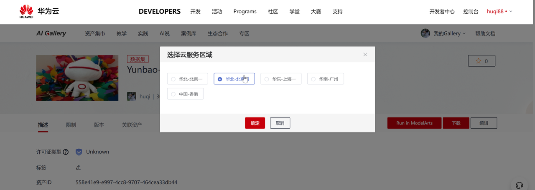The height and width of the screenshot is (190, 535).
Task: Open the 社区 menu item
Action: tap(273, 12)
